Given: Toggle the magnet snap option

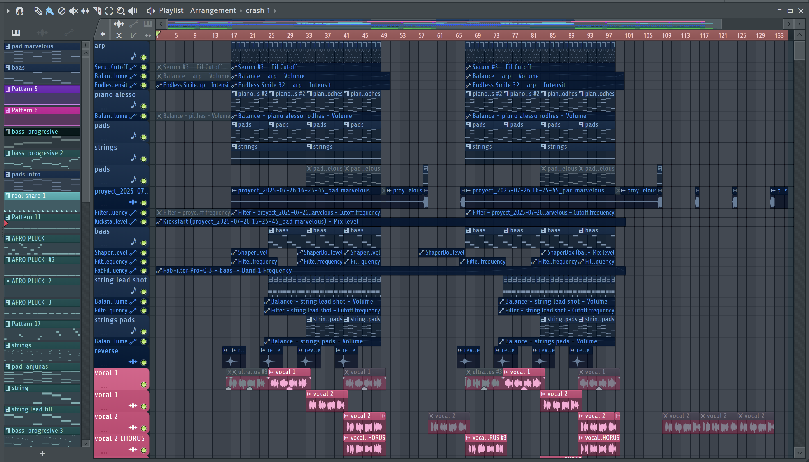Looking at the screenshot, I should [x=20, y=11].
